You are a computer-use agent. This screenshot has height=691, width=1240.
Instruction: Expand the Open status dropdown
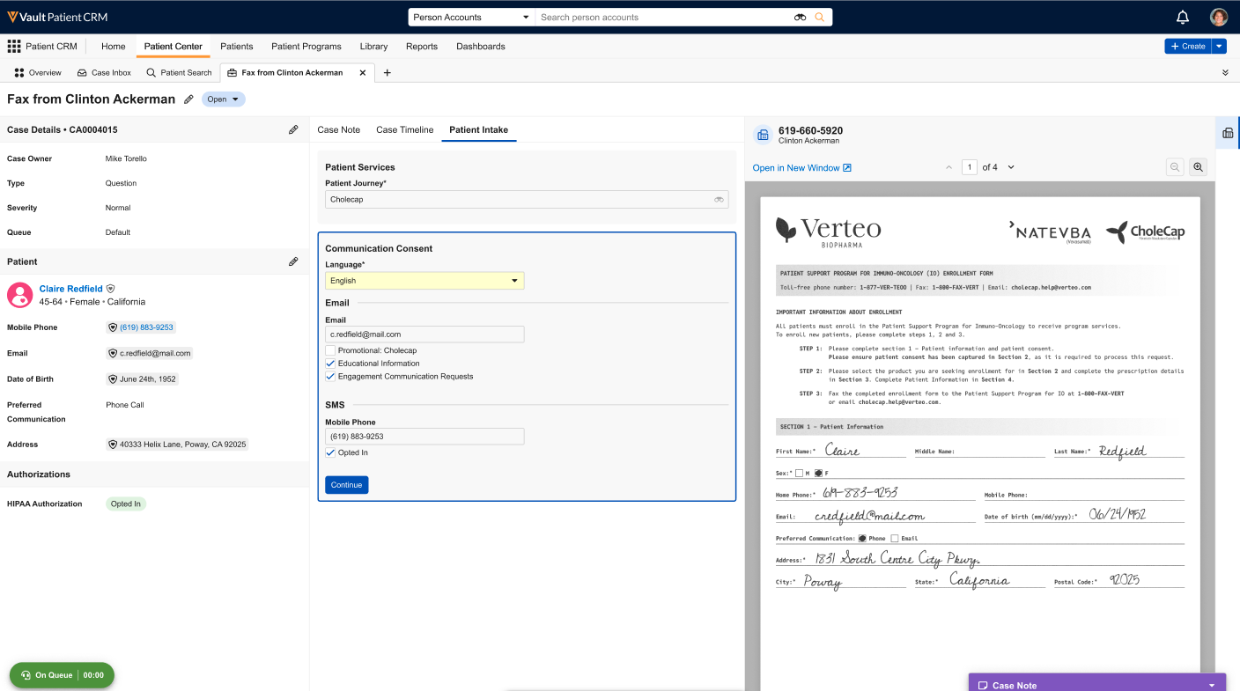223,99
